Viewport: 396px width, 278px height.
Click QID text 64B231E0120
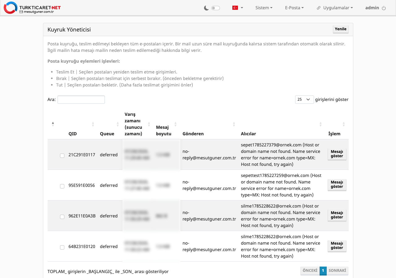coord(82,246)
